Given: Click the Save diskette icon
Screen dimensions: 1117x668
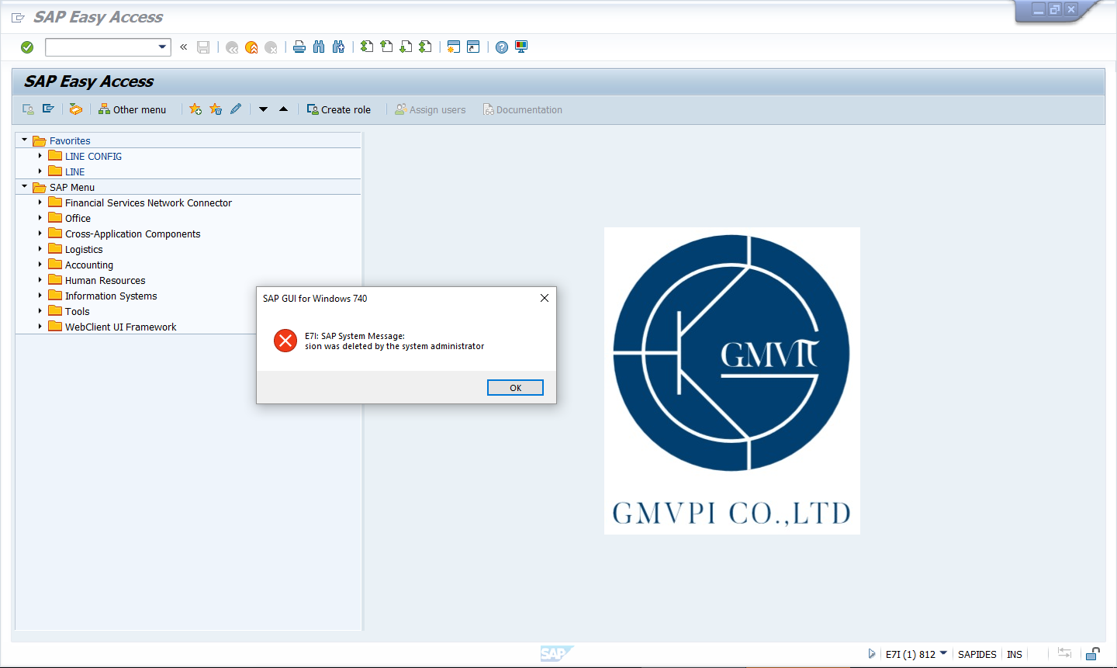Looking at the screenshot, I should tap(203, 47).
